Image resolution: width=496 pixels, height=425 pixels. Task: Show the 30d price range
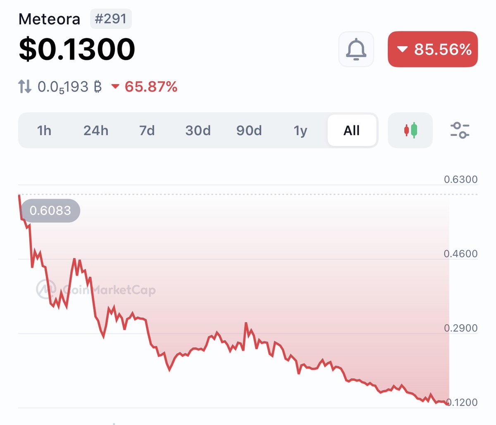198,131
